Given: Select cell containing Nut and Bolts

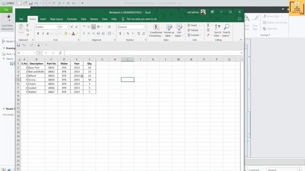Looking at the screenshot, I should [36, 72].
